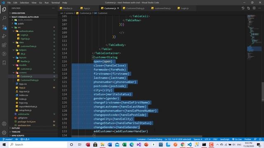Click the feedback icon in status bar
Screen dimensions: 264x148
tap(255, 139)
